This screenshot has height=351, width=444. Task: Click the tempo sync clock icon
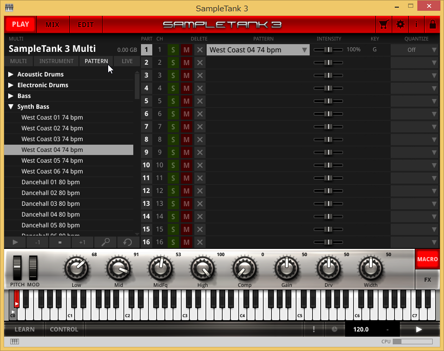pyautogui.click(x=334, y=329)
